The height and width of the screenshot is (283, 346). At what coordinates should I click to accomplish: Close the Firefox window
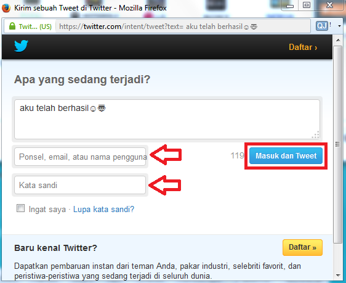(329, 6)
